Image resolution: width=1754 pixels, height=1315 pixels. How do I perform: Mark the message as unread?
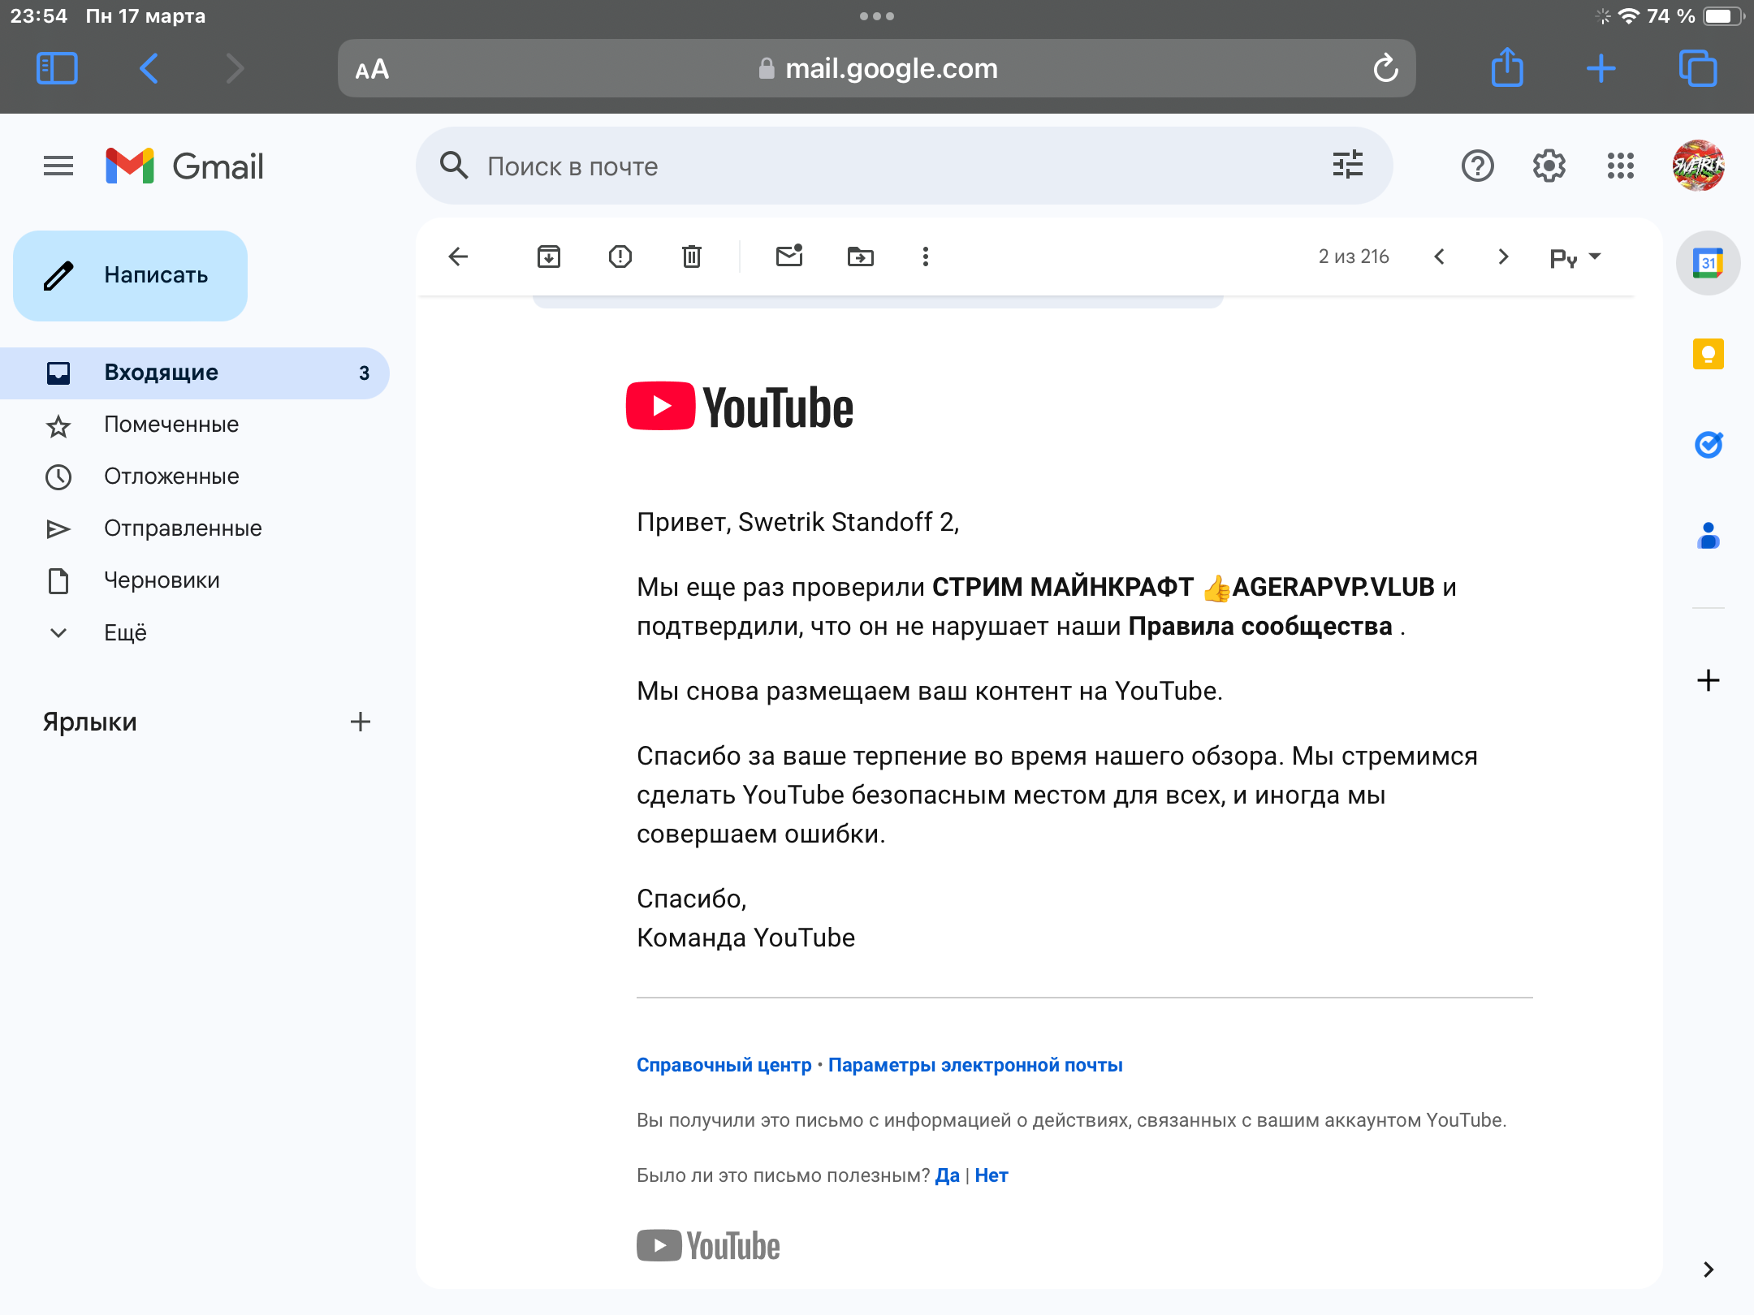789,257
